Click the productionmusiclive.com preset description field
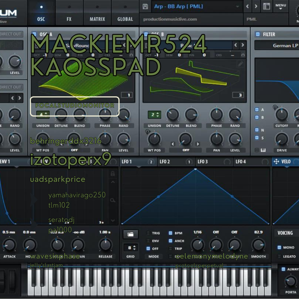Viewport: 299px width, 299px height. [191, 19]
